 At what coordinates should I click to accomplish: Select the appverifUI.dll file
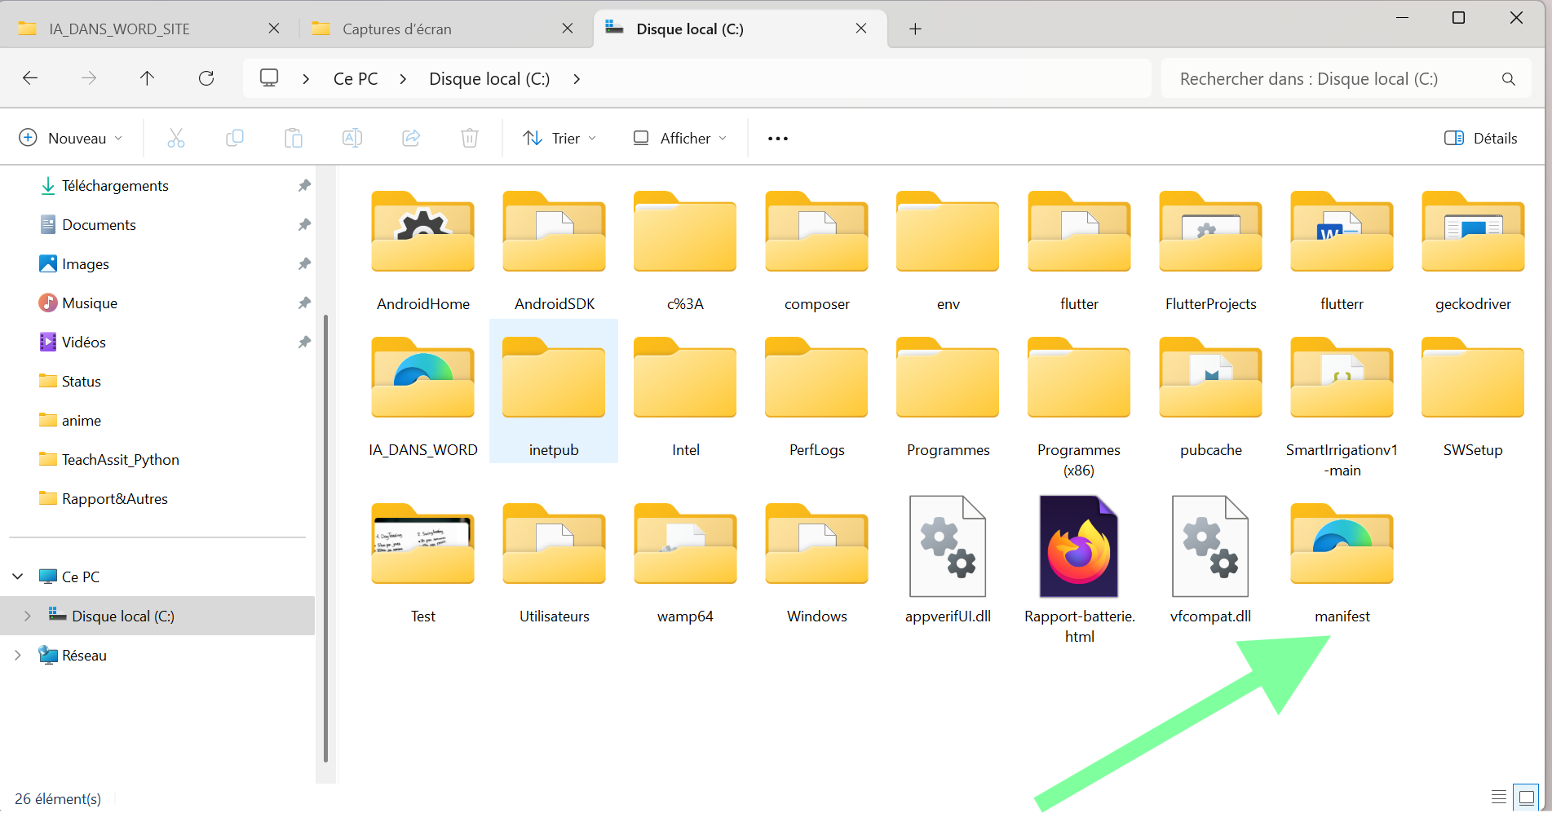click(948, 559)
